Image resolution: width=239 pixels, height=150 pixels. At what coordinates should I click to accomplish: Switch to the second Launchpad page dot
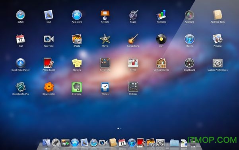121,128
